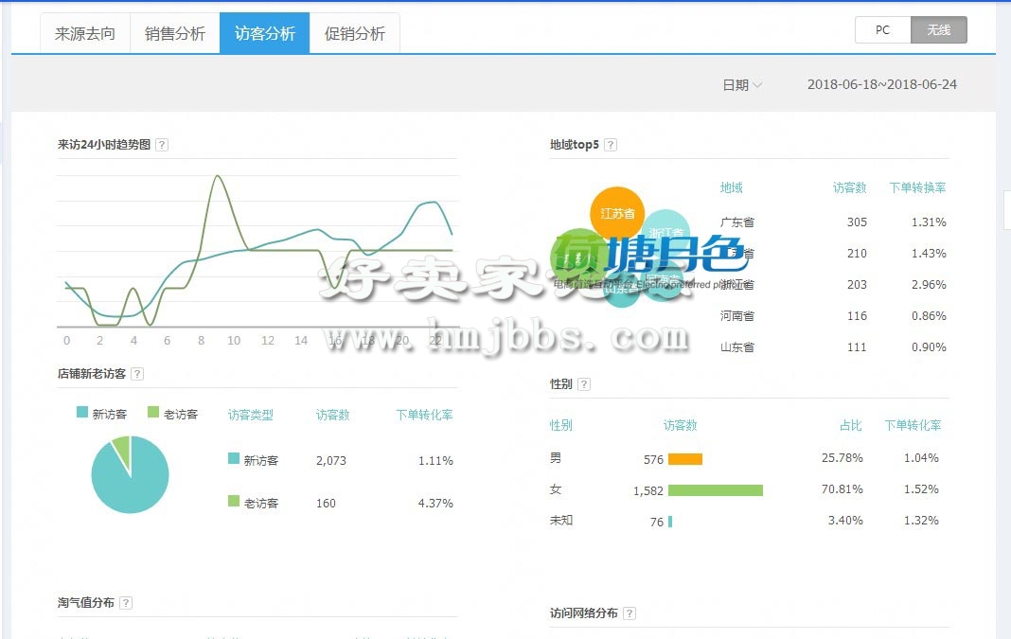The width and height of the screenshot is (1011, 639).
Task: Click the orange 男 visitor bar
Action: click(x=684, y=459)
